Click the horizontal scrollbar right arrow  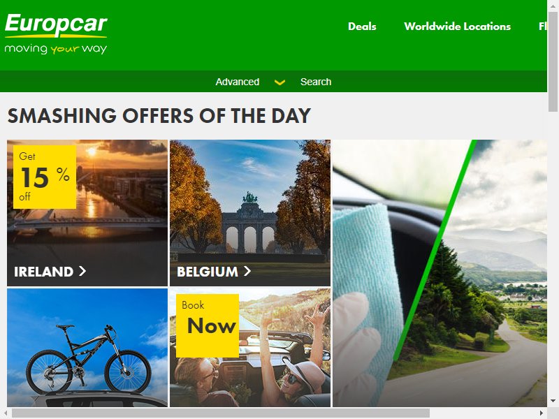point(542,413)
